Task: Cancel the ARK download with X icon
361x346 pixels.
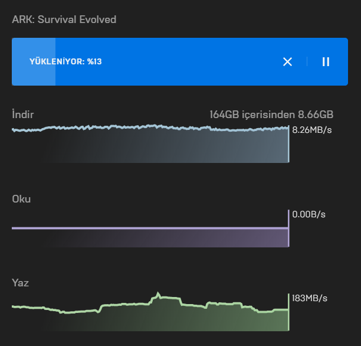Action: (x=287, y=62)
